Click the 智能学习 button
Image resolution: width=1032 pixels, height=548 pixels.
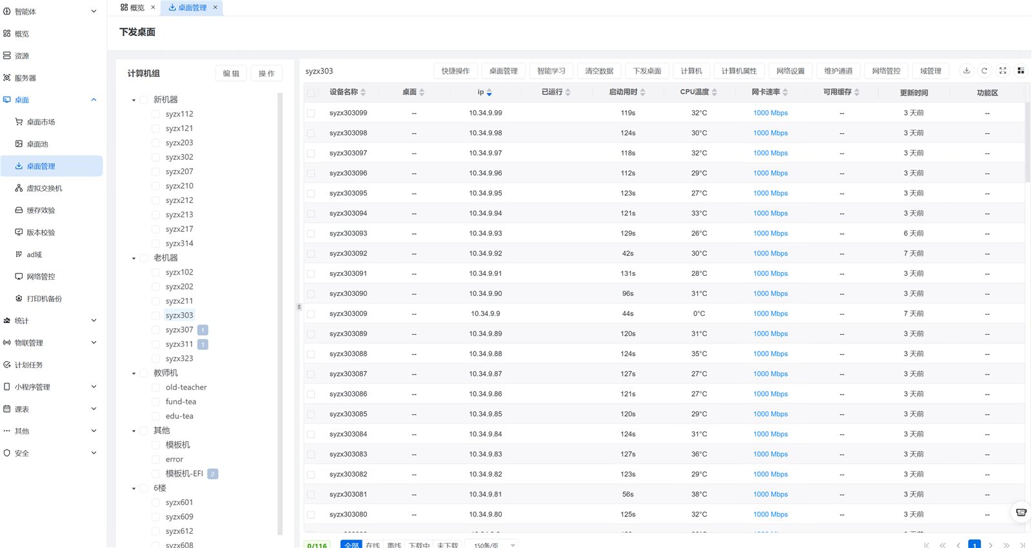click(551, 71)
